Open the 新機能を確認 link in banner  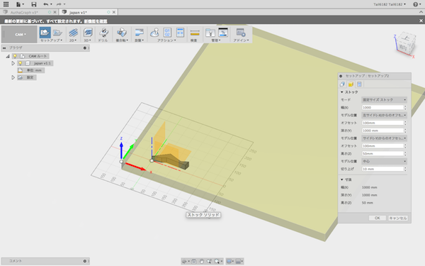pos(96,21)
